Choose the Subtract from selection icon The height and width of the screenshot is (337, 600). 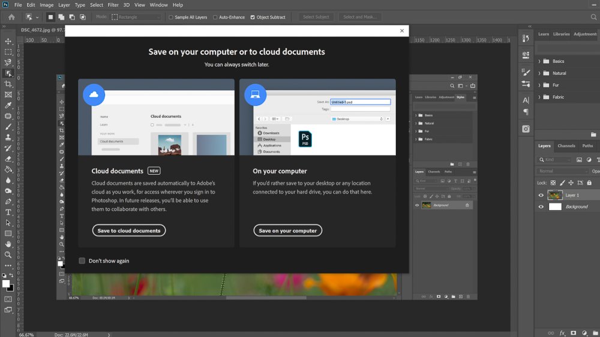click(x=72, y=17)
